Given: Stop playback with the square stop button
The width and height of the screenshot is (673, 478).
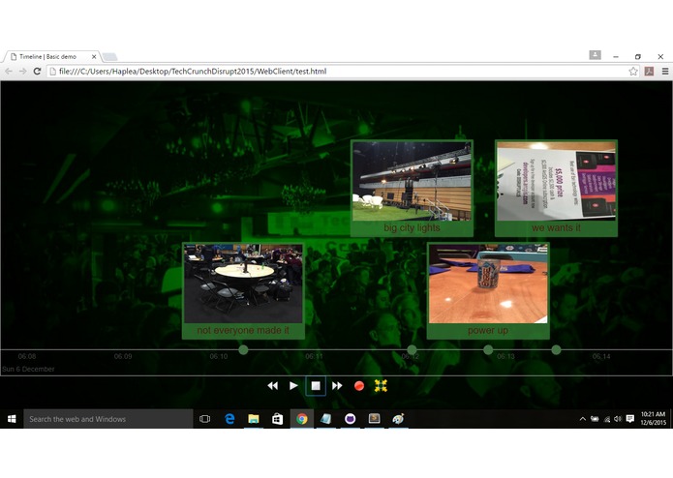Looking at the screenshot, I should pos(316,386).
